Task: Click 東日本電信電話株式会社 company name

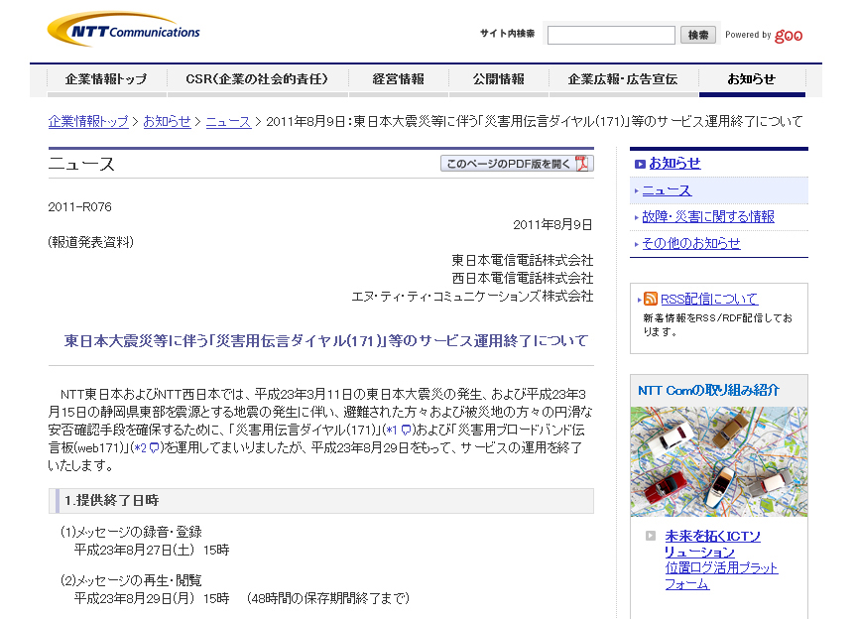Action: 523,260
